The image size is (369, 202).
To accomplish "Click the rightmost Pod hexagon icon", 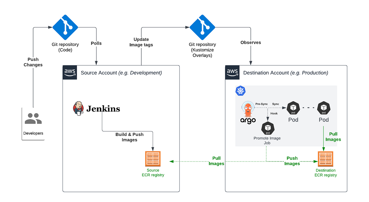I will pyautogui.click(x=324, y=107).
